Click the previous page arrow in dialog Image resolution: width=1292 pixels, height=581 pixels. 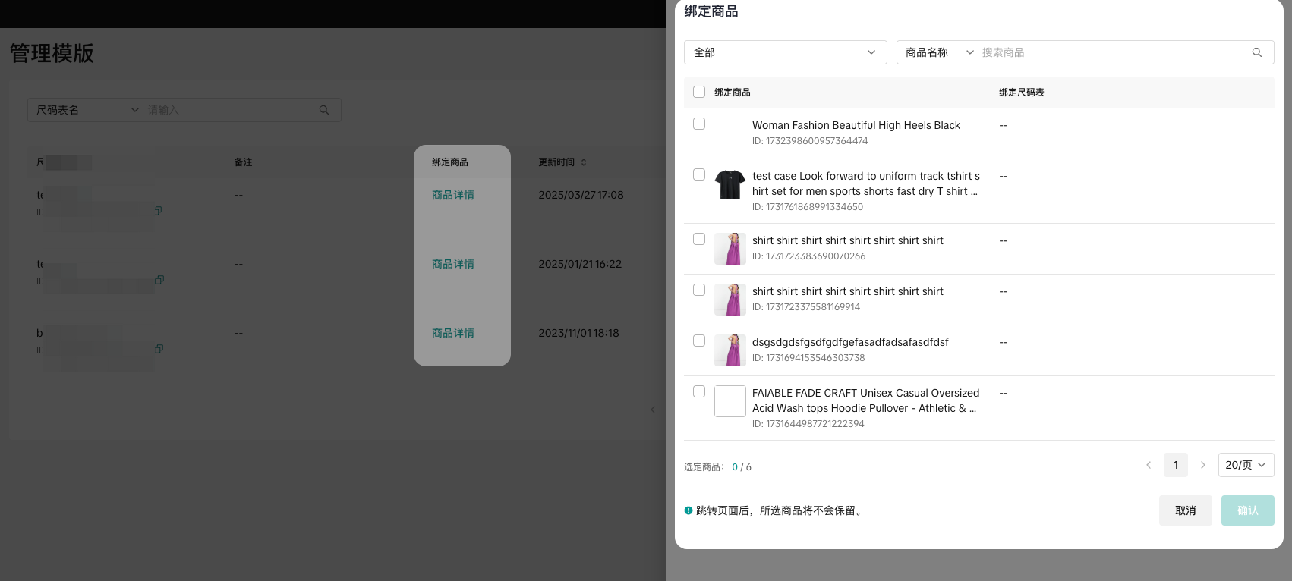tap(1149, 465)
